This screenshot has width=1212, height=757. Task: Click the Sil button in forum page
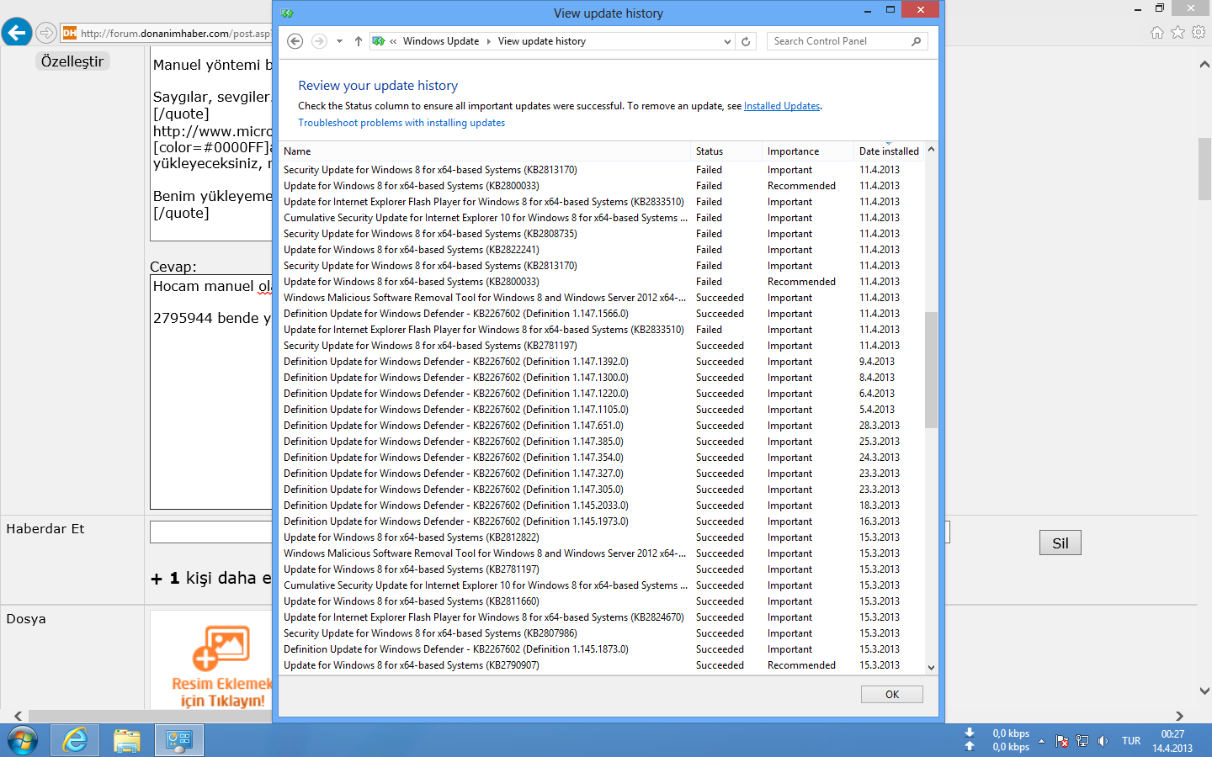pyautogui.click(x=1060, y=543)
